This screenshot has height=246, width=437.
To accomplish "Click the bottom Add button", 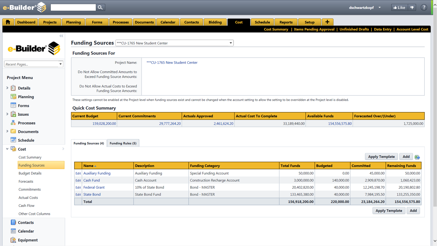I will click(x=413, y=210).
